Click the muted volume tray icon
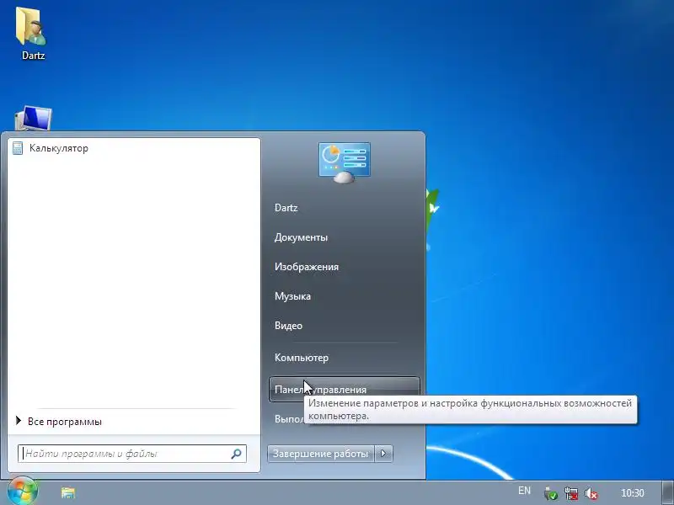Screen dimensions: 674x505 (591, 494)
